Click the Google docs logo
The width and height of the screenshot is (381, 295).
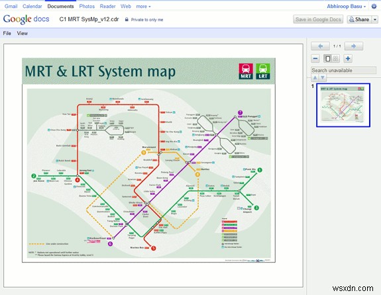click(x=27, y=19)
